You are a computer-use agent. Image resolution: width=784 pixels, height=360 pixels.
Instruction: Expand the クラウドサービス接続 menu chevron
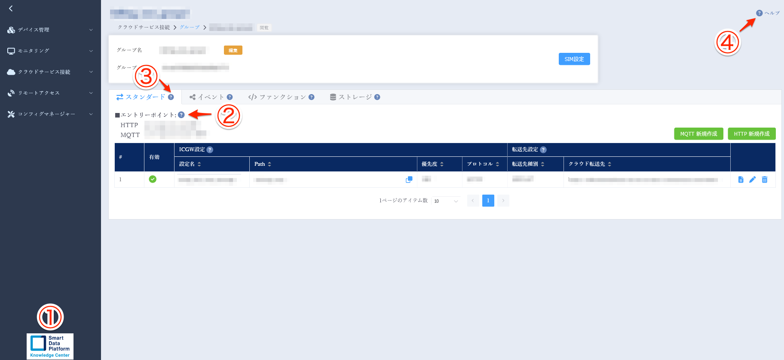(91, 72)
